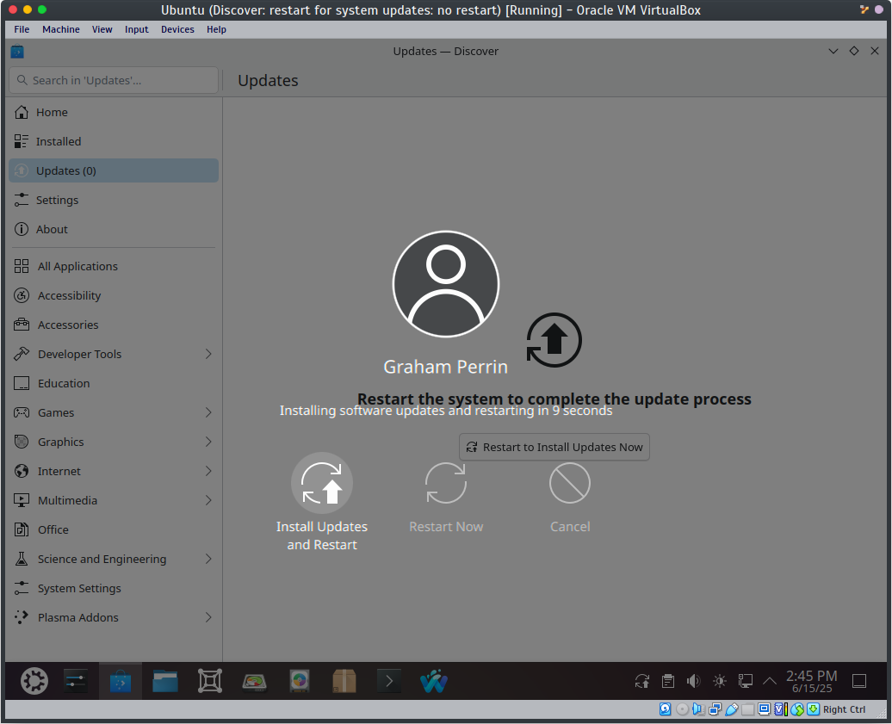Click Restart to Install Updates Now button
This screenshot has height=724, width=892.
[554, 447]
